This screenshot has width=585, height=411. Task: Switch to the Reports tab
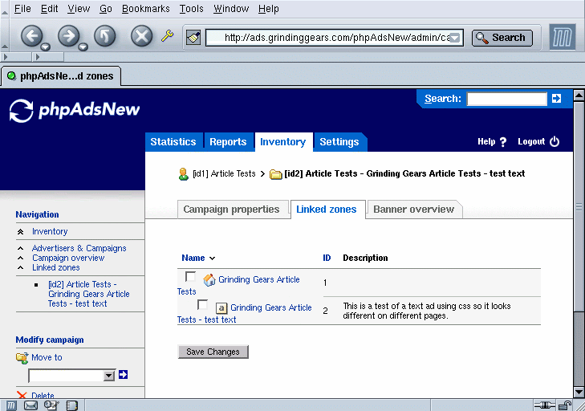pyautogui.click(x=228, y=142)
